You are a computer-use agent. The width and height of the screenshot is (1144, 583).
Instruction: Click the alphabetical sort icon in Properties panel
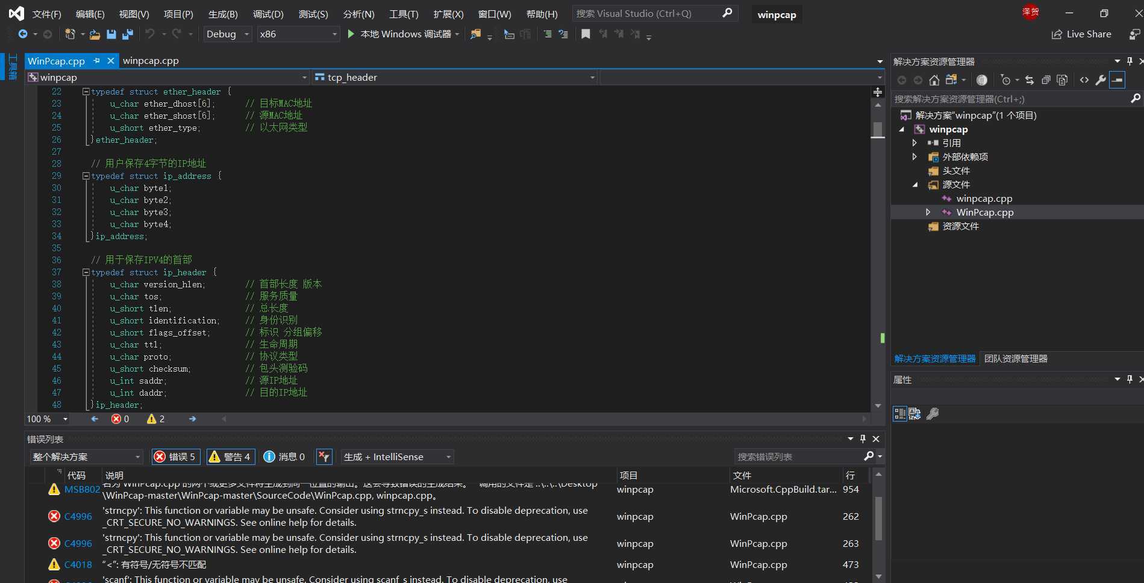(914, 414)
